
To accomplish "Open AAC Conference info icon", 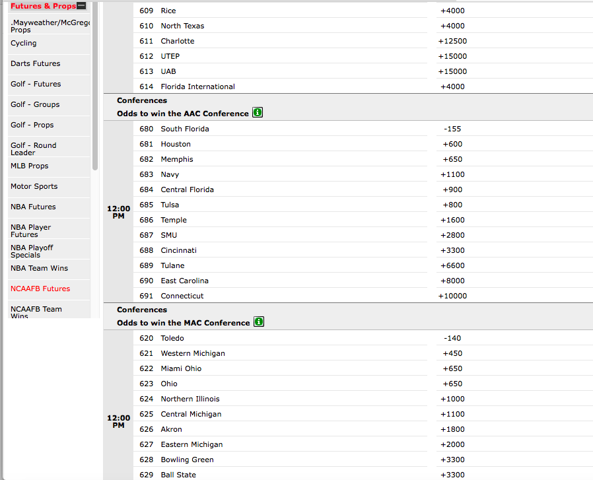I will [258, 112].
